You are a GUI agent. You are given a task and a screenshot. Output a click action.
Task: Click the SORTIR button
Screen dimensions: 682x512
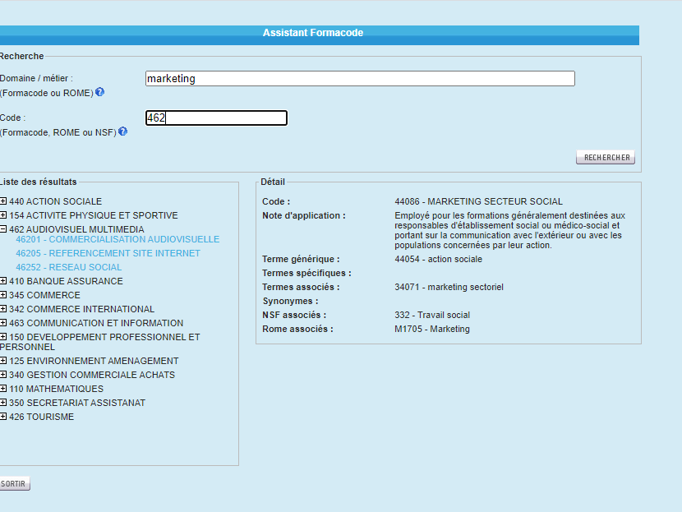14,484
